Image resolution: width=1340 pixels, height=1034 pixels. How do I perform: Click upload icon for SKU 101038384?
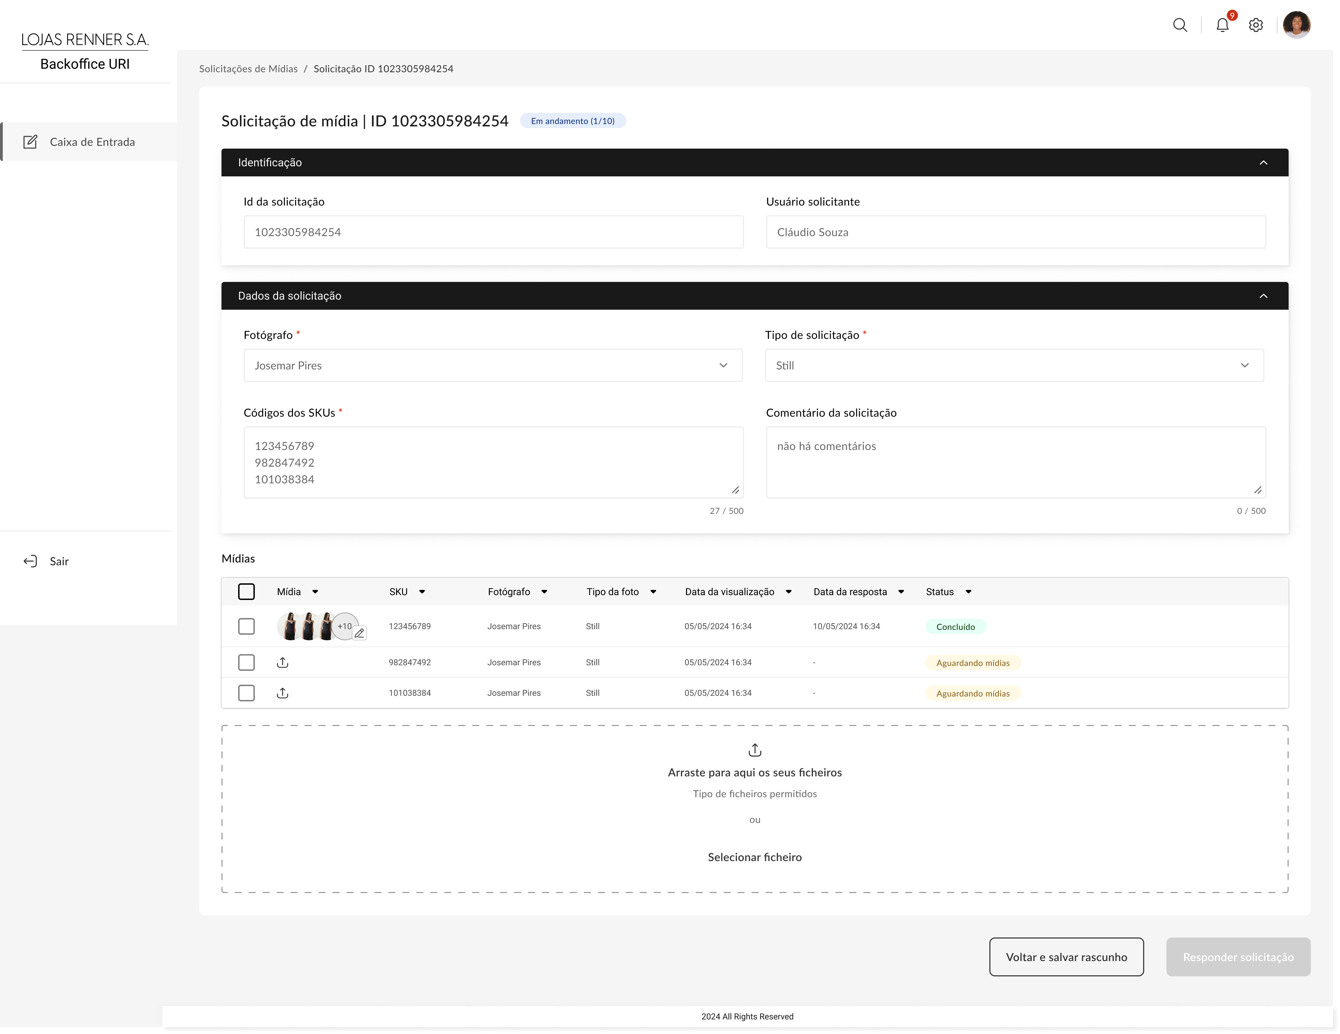282,693
